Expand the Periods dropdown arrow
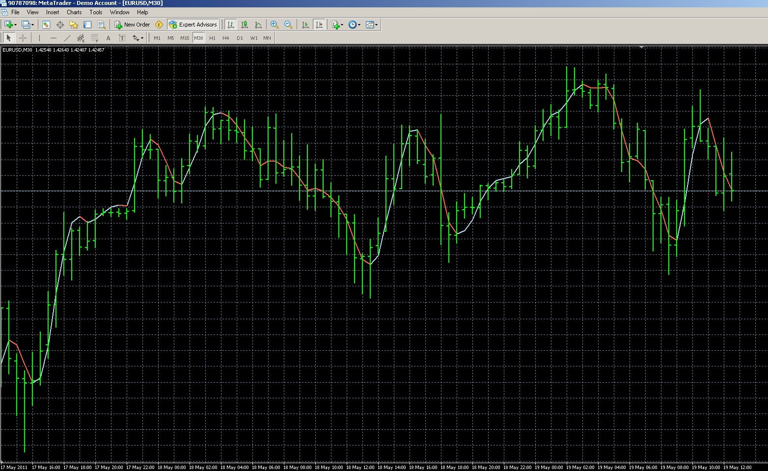Screen dimensions: 768x471 [x=359, y=25]
